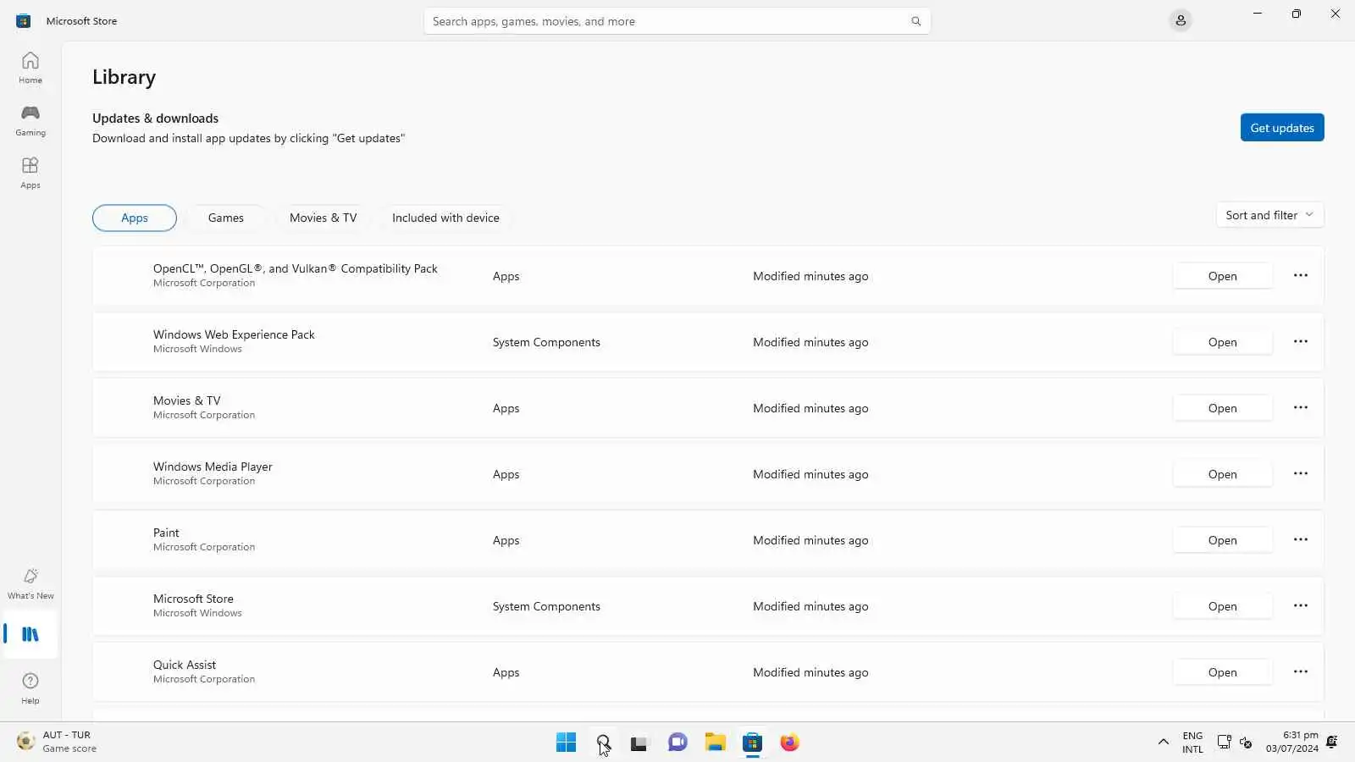
Task: Open Windows Web Experience Pack
Action: [x=1222, y=342]
